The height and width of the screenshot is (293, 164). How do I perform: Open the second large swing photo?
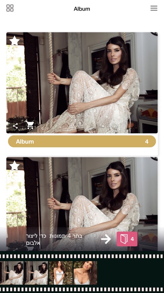pos(82,204)
